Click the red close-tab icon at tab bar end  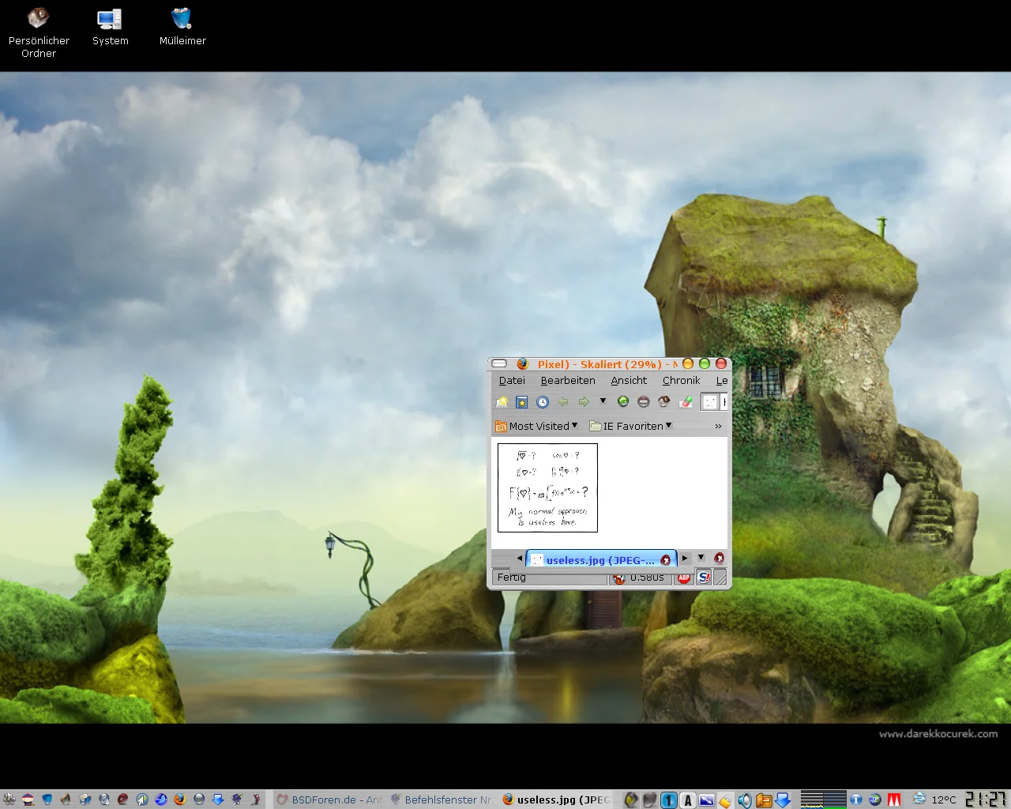[719, 559]
